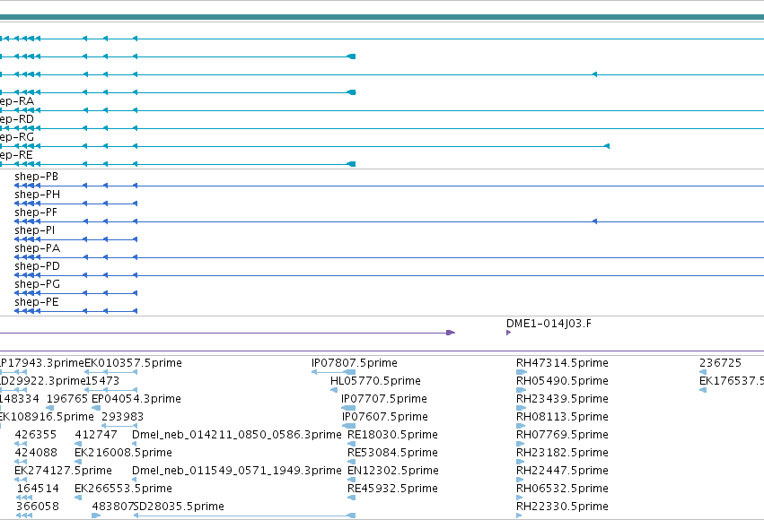Screen dimensions: 764x520
Task: Select the RH05490.5prime label
Action: [x=562, y=381]
